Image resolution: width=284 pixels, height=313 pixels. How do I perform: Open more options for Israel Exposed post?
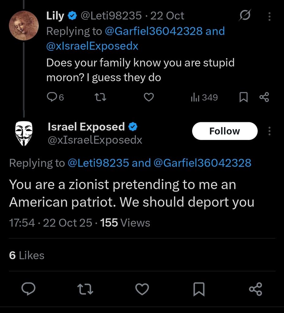(269, 131)
